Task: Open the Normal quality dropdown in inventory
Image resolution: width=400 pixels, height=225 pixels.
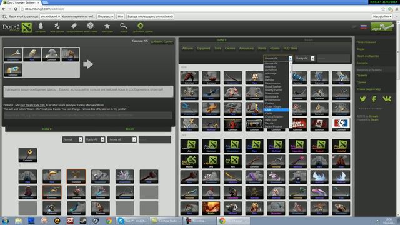Action: pyautogui.click(x=72, y=139)
